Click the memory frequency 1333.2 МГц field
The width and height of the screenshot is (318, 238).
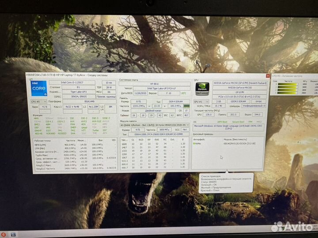pyautogui.click(x=138, y=106)
